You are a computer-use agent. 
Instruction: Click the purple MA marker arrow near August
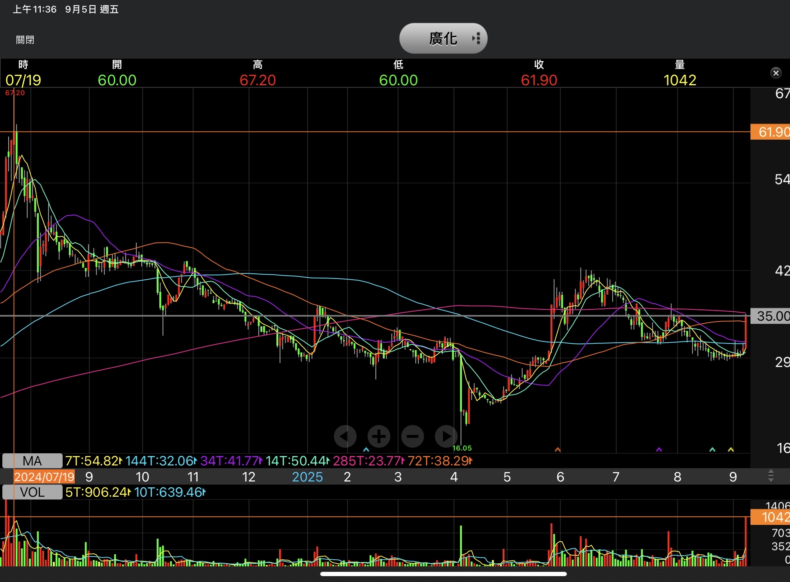(659, 450)
